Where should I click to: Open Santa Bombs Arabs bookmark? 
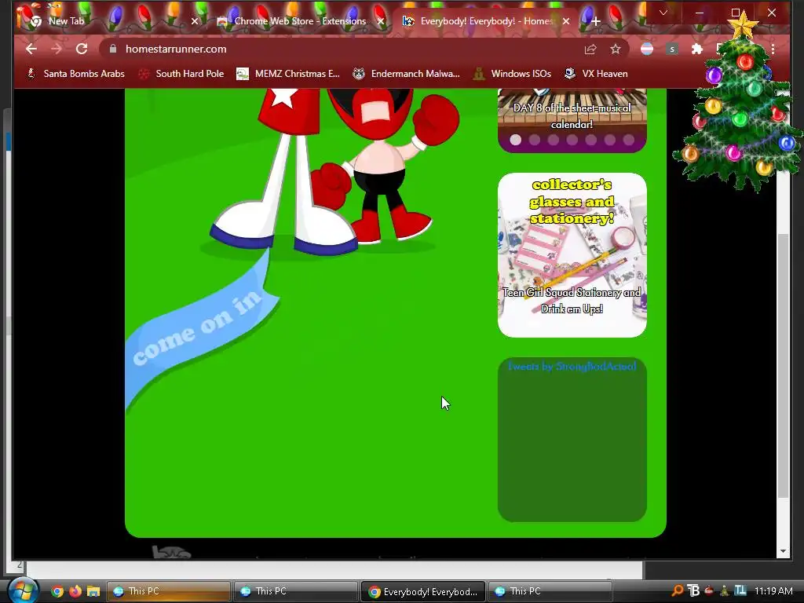tap(76, 74)
